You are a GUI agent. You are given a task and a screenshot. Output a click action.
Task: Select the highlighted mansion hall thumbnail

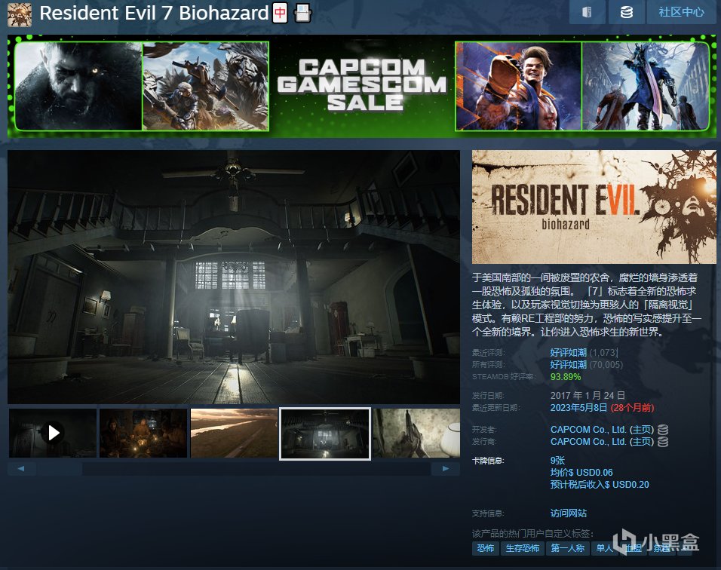click(x=325, y=434)
